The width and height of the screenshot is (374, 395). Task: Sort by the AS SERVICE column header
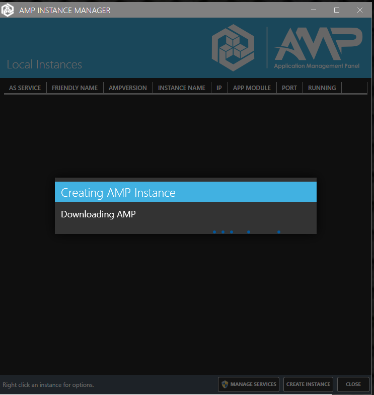tap(25, 88)
